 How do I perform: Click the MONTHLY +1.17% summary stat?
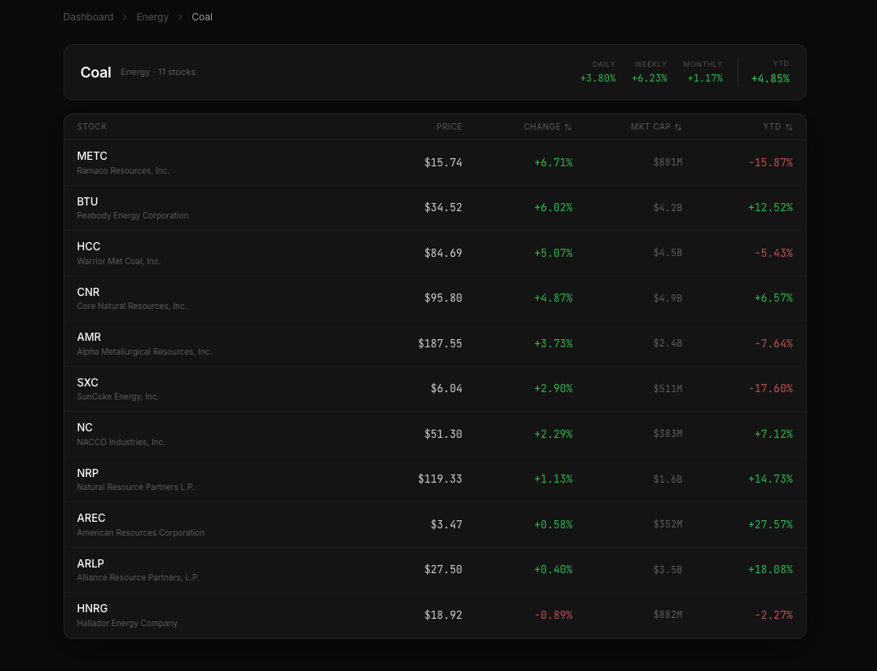[703, 73]
